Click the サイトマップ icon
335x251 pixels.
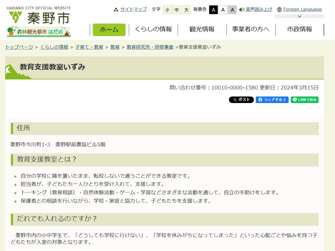[116, 9]
